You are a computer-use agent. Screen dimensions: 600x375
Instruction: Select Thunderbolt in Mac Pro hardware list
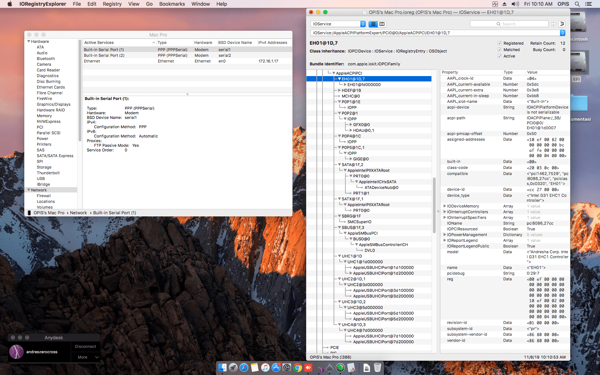(48, 173)
